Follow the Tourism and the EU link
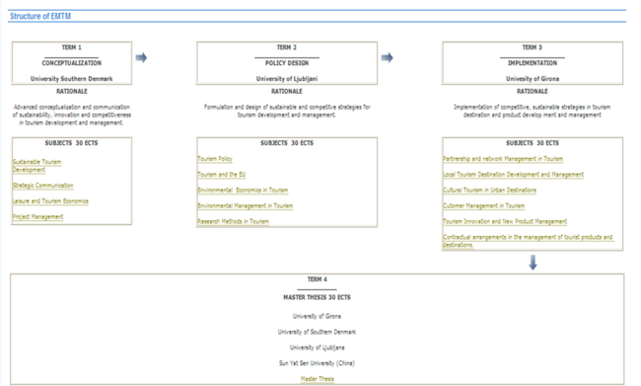 [x=221, y=175]
